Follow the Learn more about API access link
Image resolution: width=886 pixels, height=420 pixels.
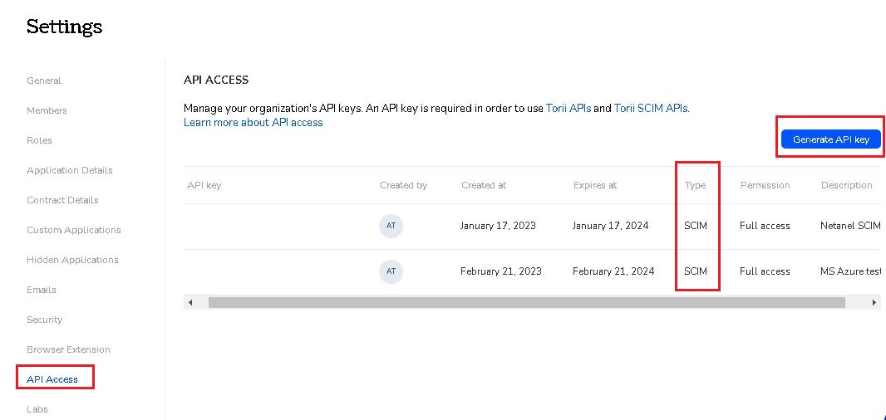(x=253, y=122)
